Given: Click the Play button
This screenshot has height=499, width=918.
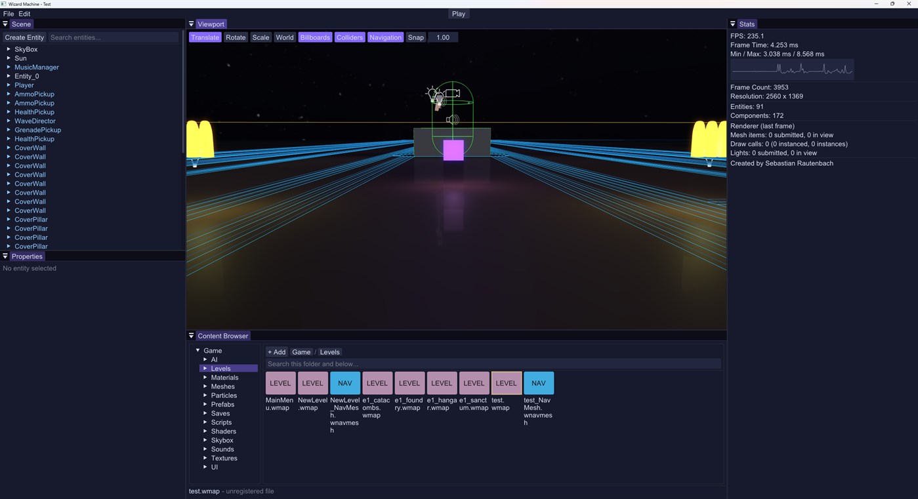Looking at the screenshot, I should [x=459, y=14].
